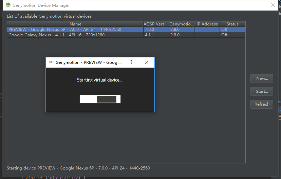The width and height of the screenshot is (281, 179).
Task: Click the Start... button
Action: pyautogui.click(x=262, y=91)
